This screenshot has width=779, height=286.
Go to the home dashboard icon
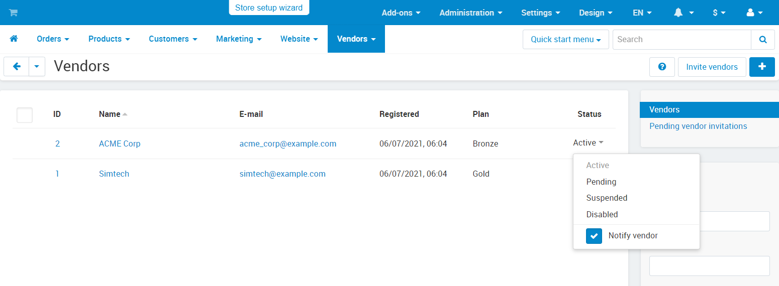tap(14, 39)
